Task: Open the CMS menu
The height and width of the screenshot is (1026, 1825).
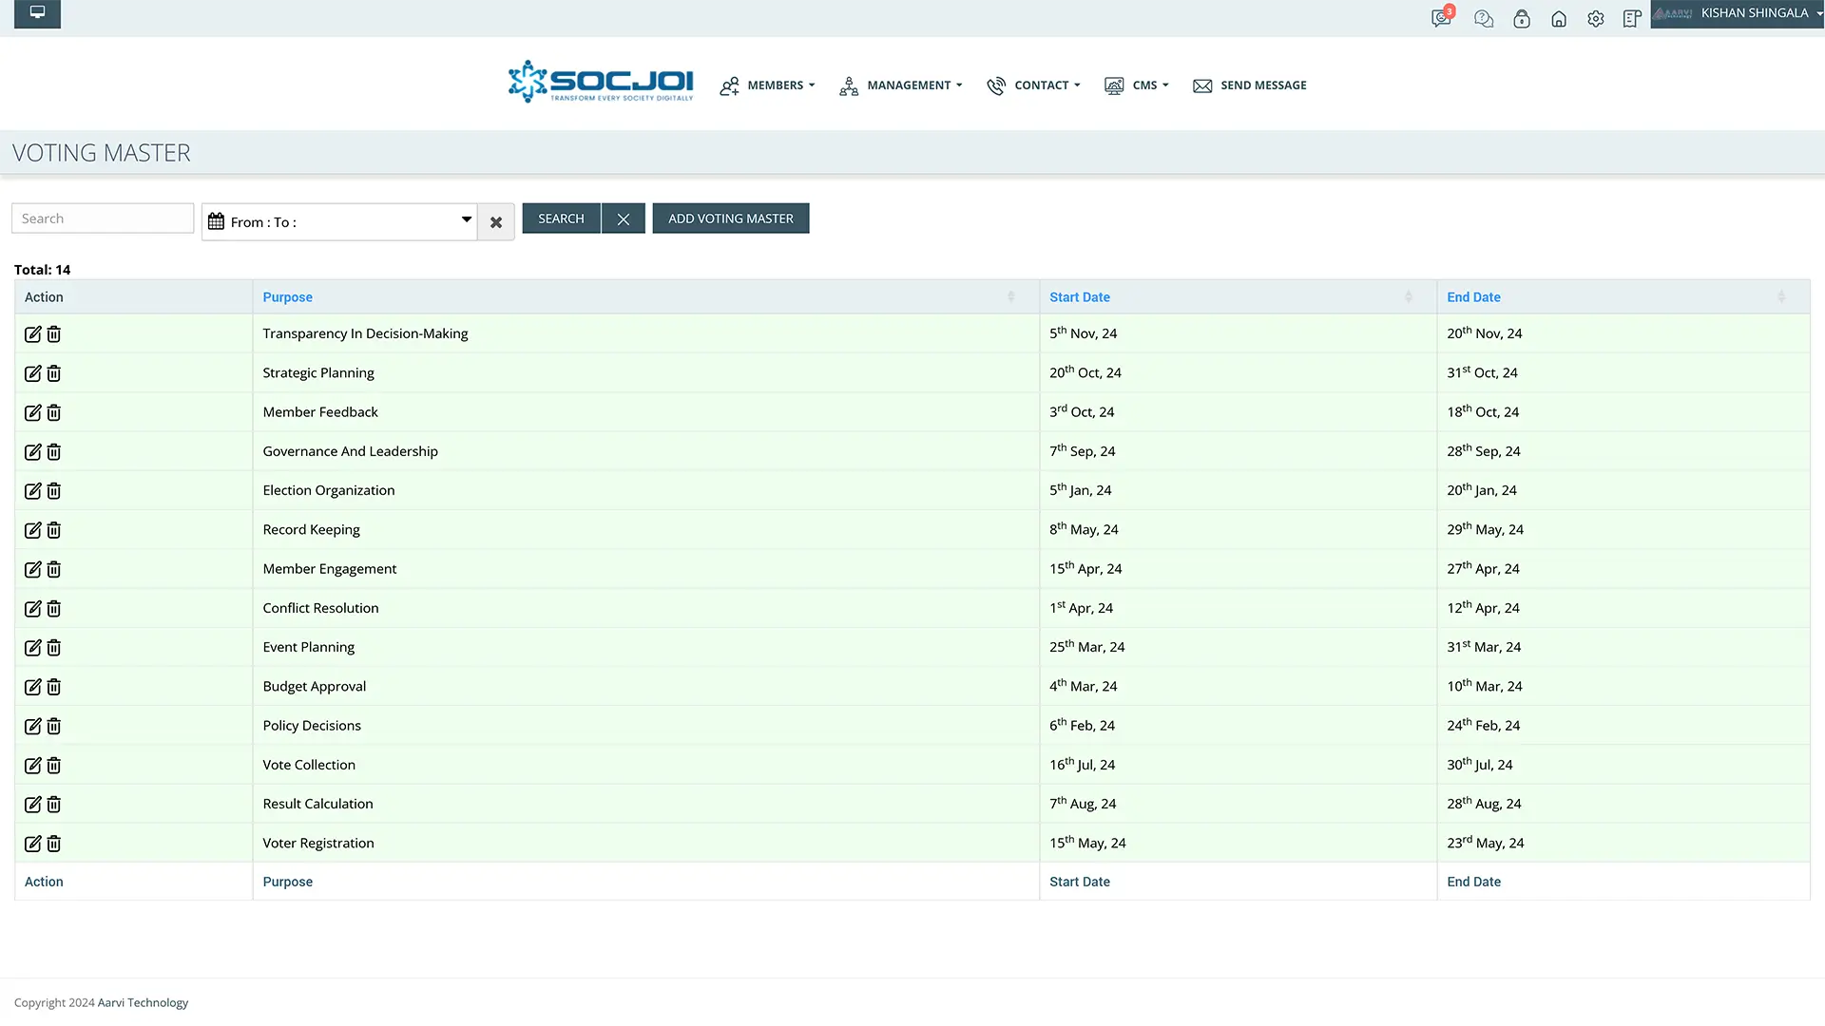Action: click(x=1146, y=85)
